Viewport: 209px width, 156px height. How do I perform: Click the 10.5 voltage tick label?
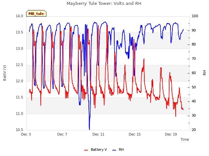[x=20, y=130]
